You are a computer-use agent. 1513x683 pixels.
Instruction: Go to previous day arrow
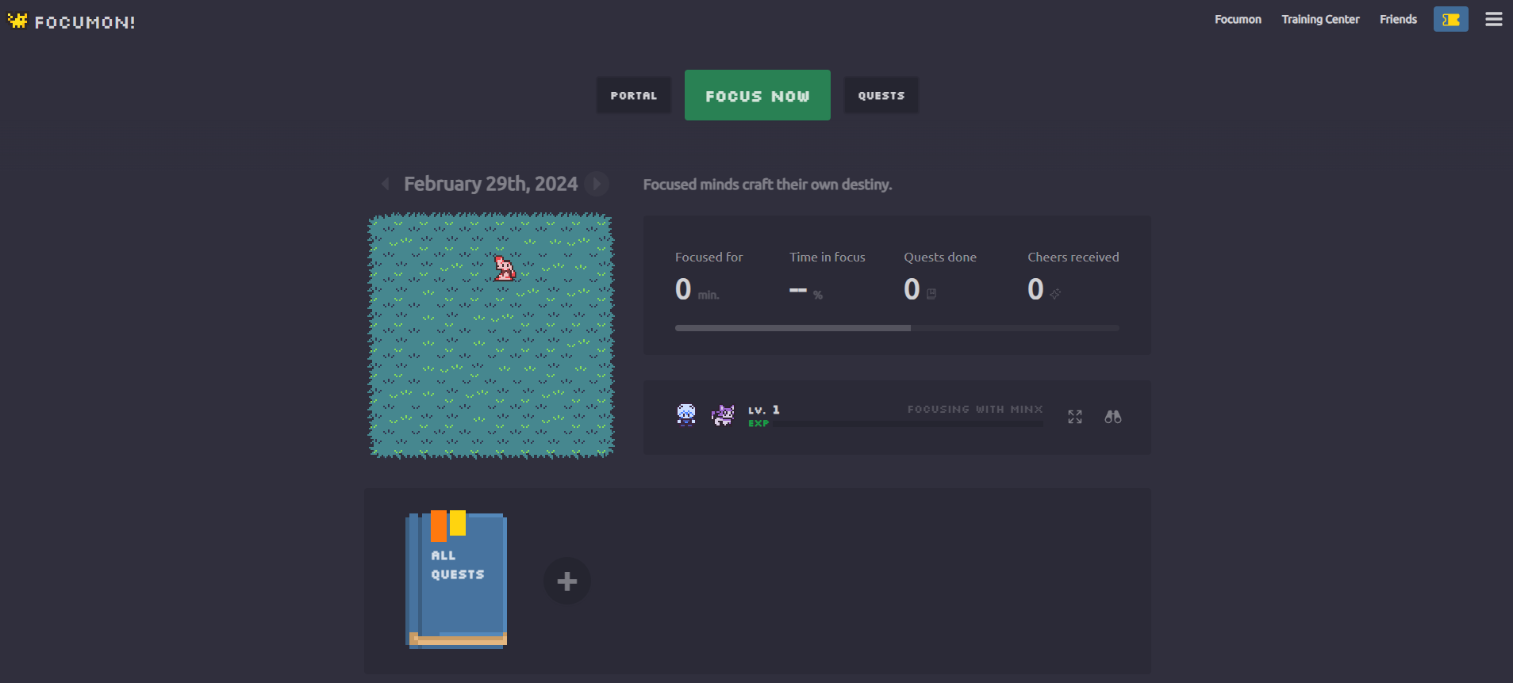click(386, 184)
